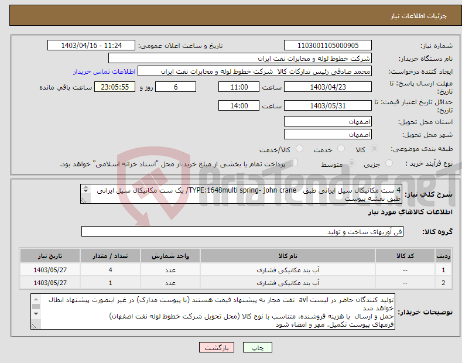Viewport: 462px width, 363px height.
Task: Click delivery province field اصفهان
Action: coord(328,121)
